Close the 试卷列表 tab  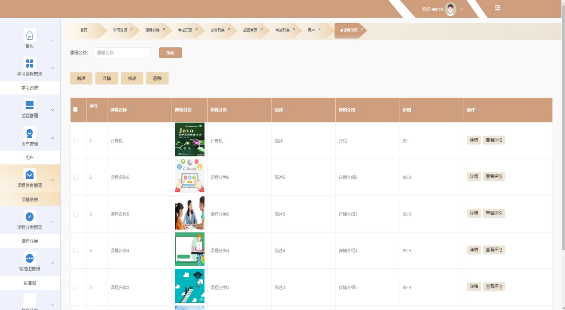(229, 29)
